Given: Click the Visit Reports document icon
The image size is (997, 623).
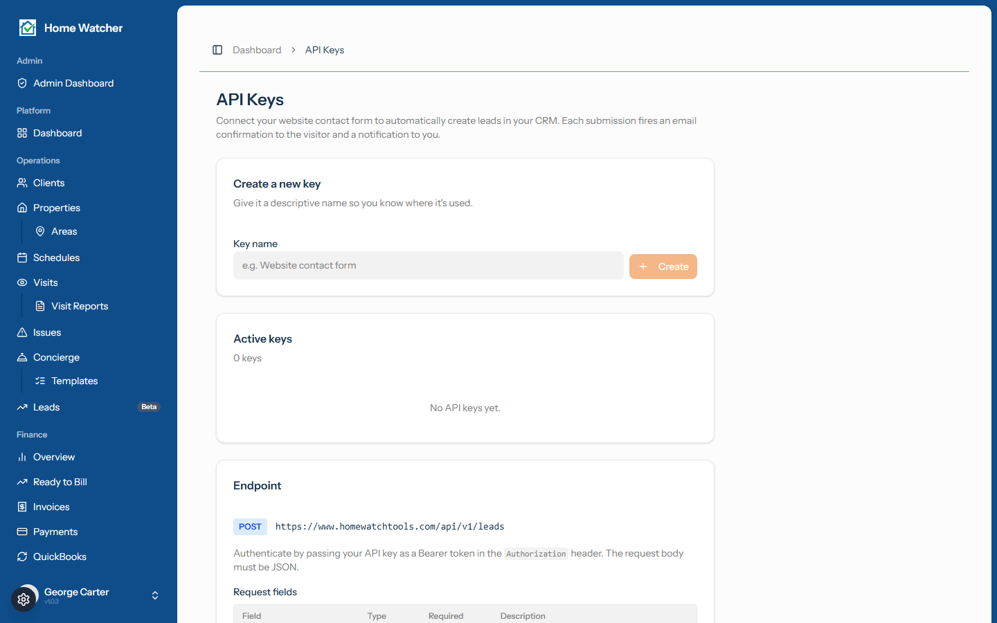Looking at the screenshot, I should (40, 306).
